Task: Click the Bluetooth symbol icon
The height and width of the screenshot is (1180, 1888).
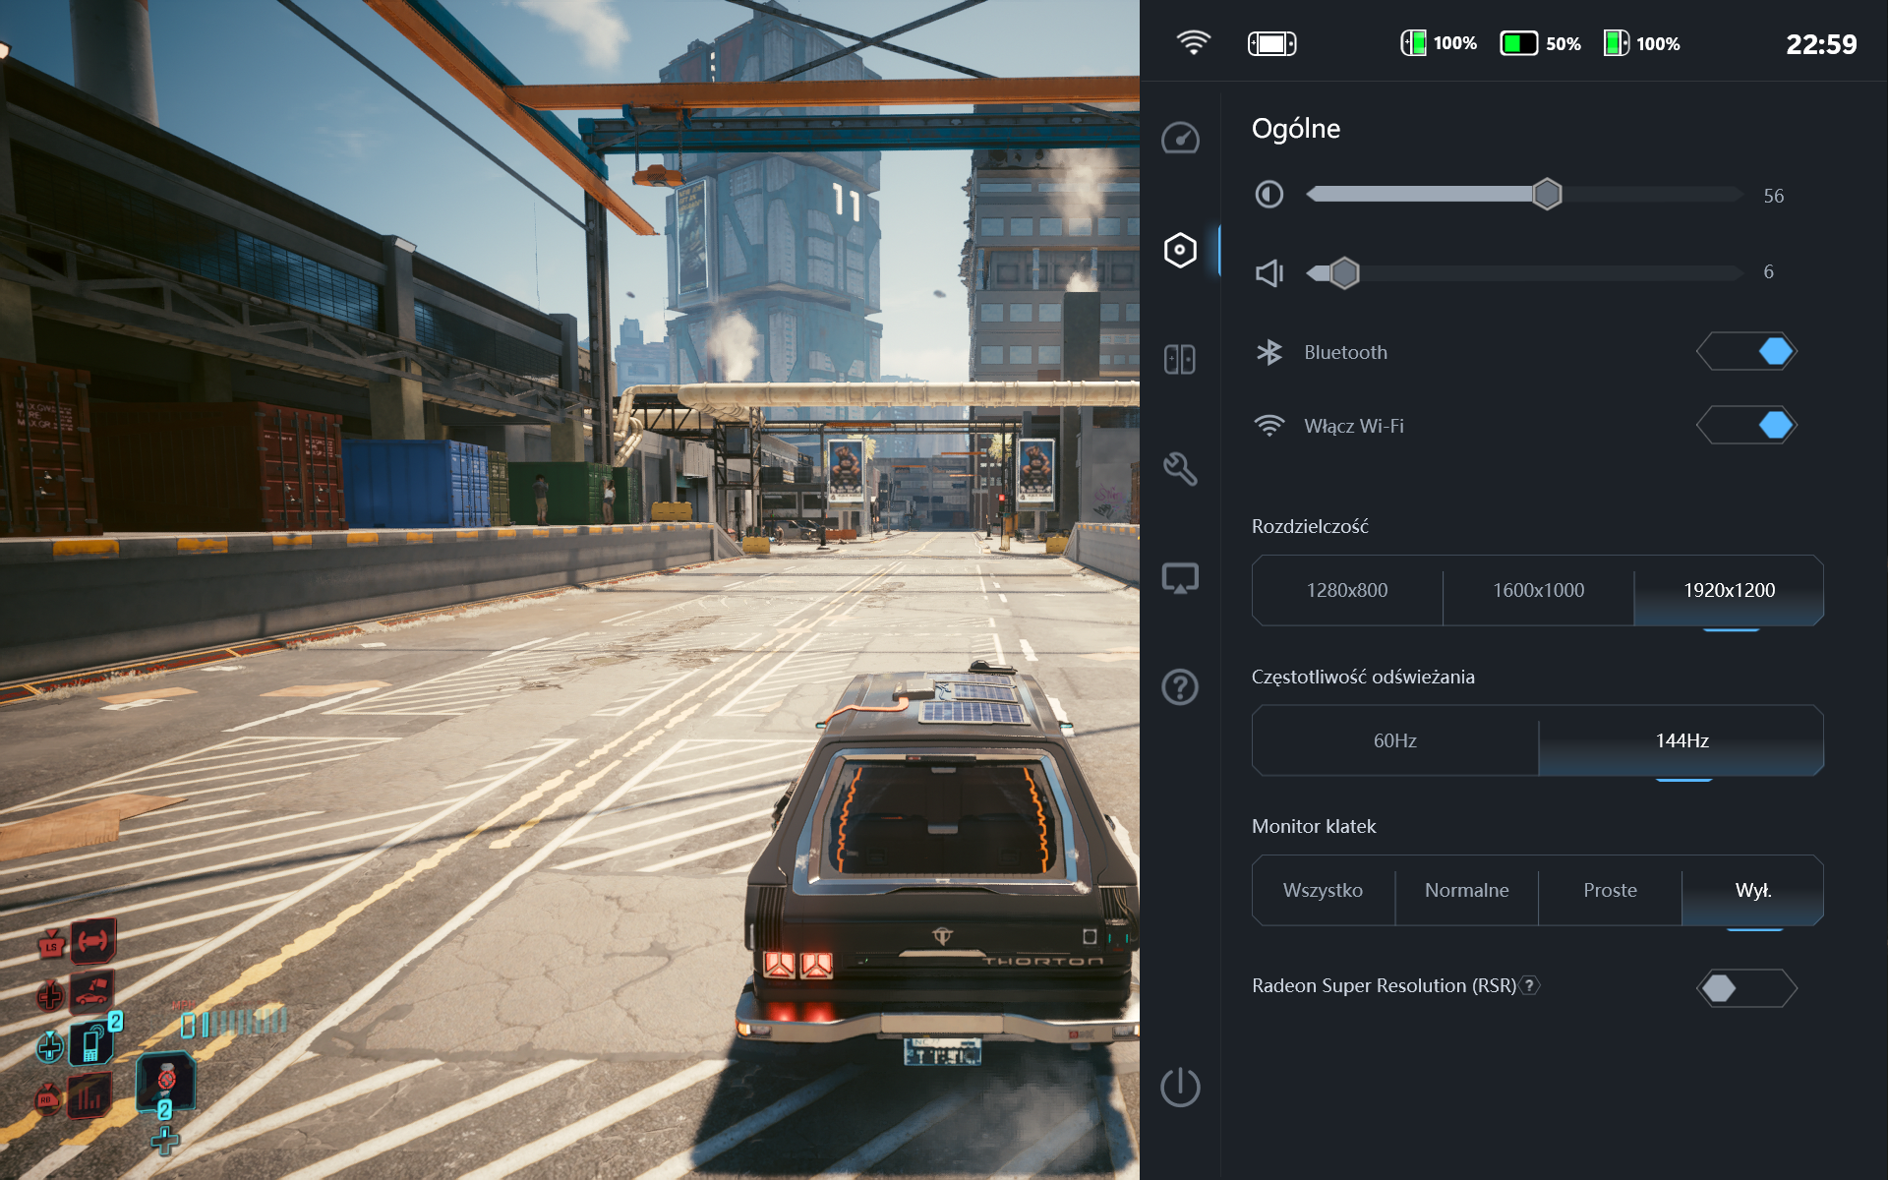Action: [x=1269, y=352]
